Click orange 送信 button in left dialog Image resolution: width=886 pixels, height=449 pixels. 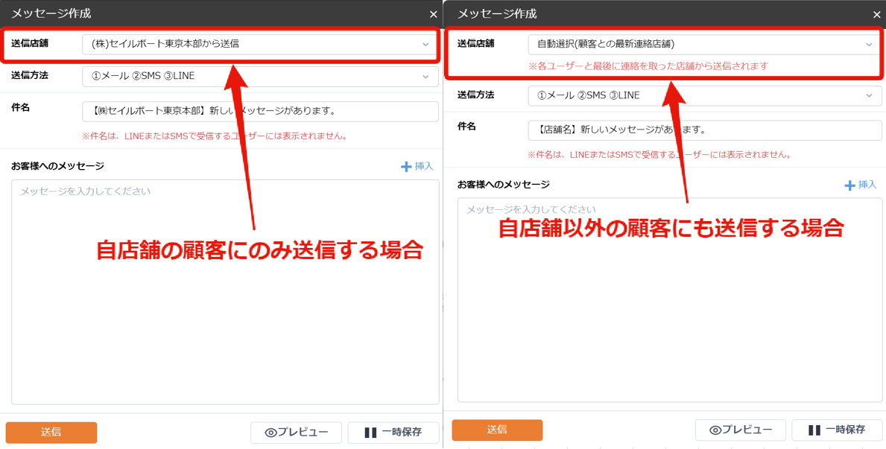tap(51, 433)
